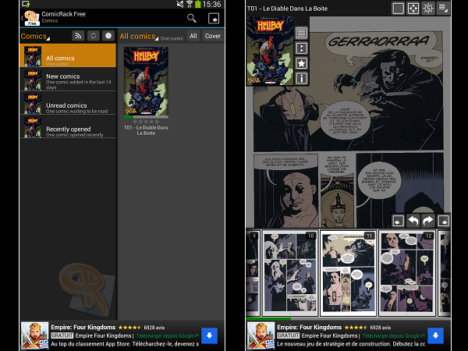The height and width of the screenshot is (351, 468).
Task: Tap the battery status icon
Action: pos(197,4)
